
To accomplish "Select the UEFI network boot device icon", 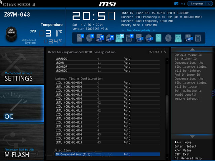I will (129, 38).
